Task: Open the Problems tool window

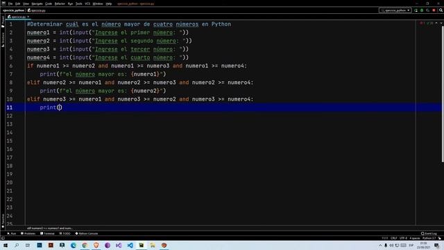Action: tap(28, 233)
